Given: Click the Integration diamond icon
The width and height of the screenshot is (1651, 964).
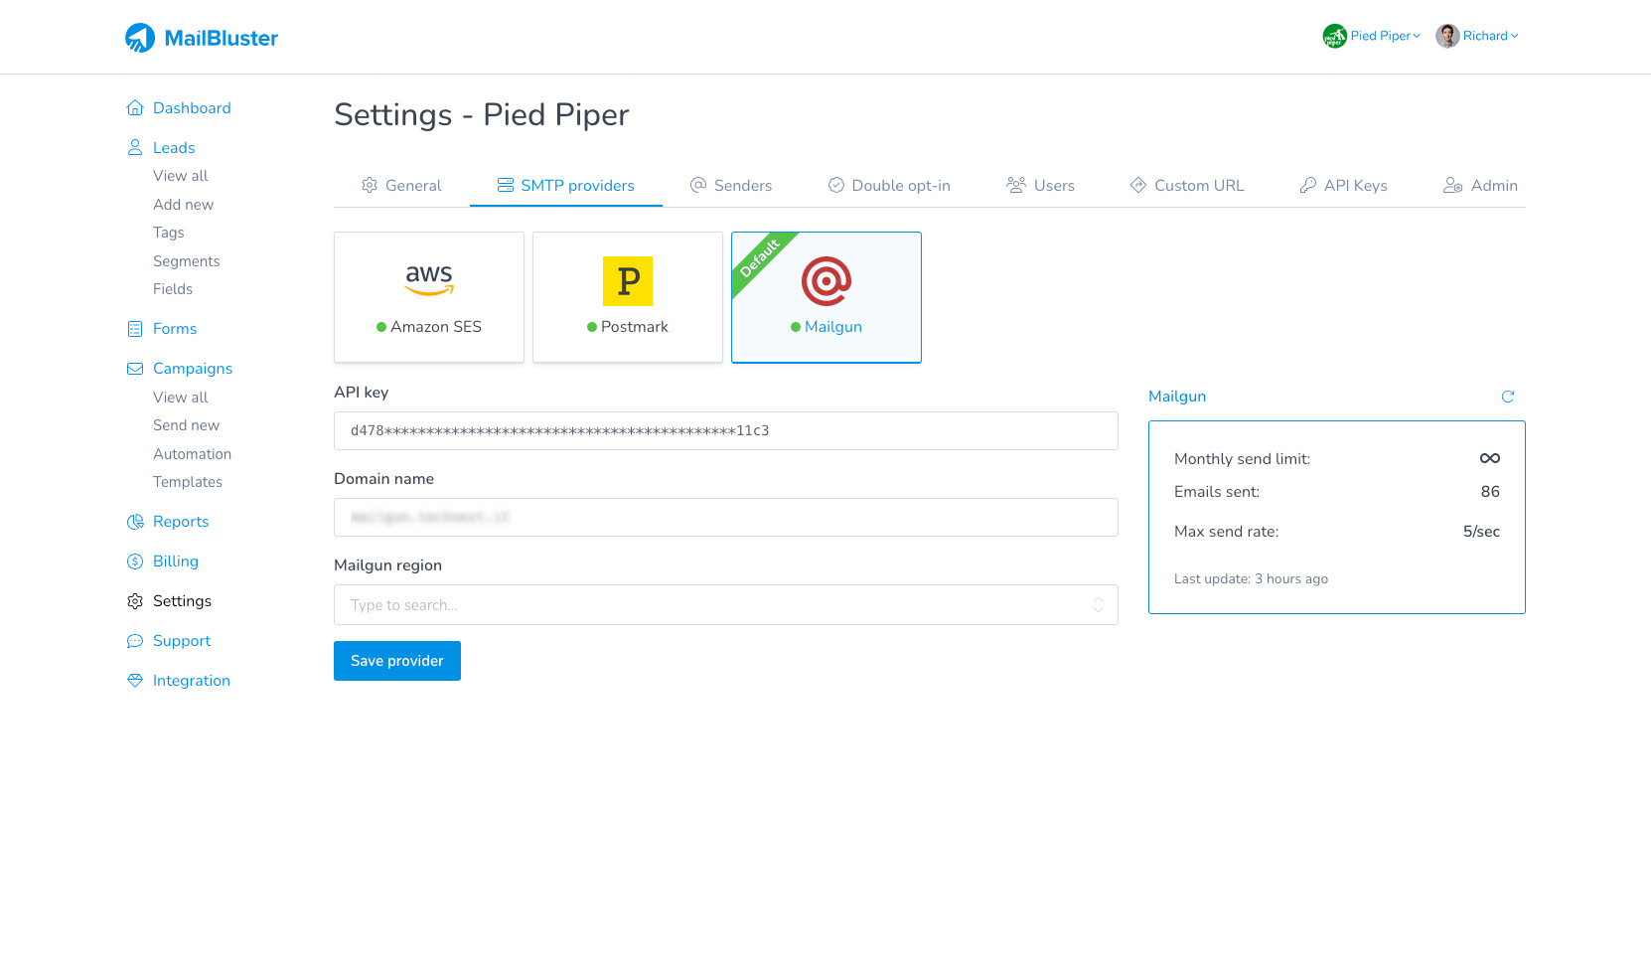Looking at the screenshot, I should tap(135, 680).
